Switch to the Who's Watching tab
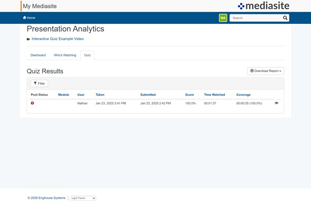This screenshot has width=311, height=208. click(65, 55)
